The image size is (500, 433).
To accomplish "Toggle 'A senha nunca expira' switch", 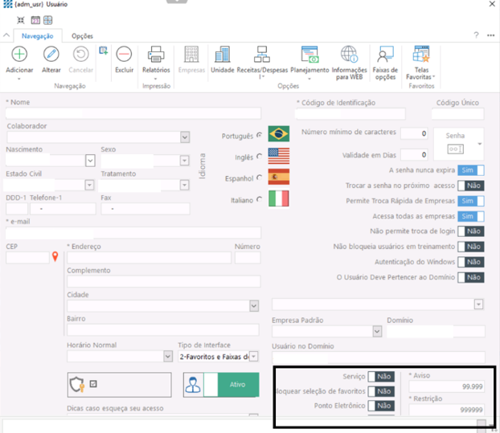I will click(x=470, y=170).
